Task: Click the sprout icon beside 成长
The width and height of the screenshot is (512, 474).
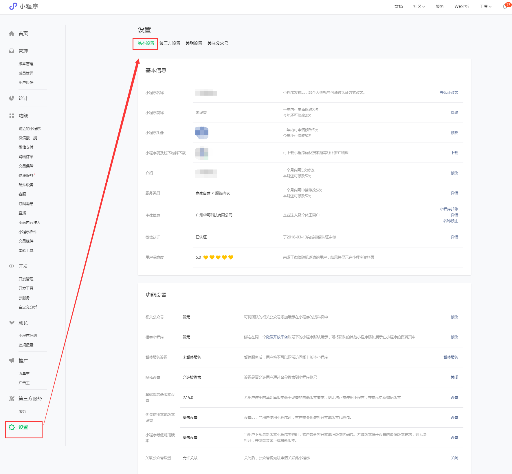Action: (12, 323)
